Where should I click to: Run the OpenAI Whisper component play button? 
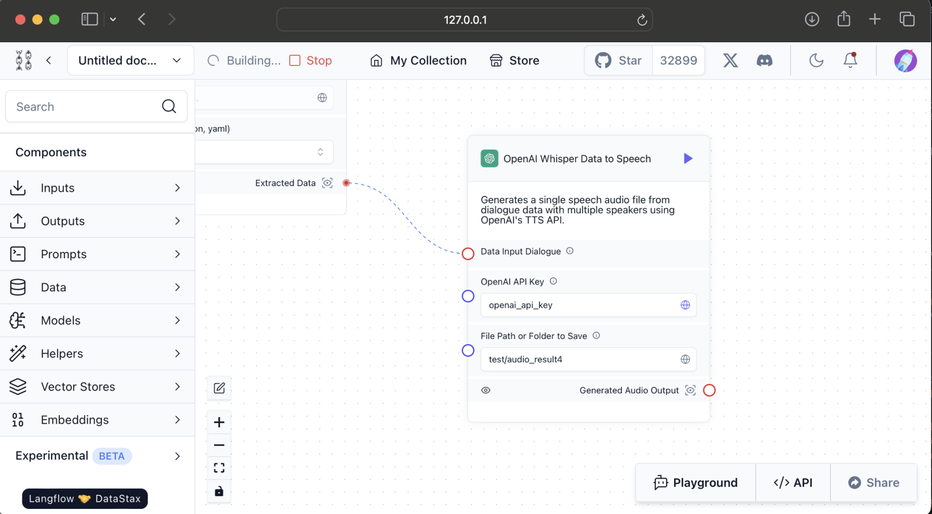point(688,159)
